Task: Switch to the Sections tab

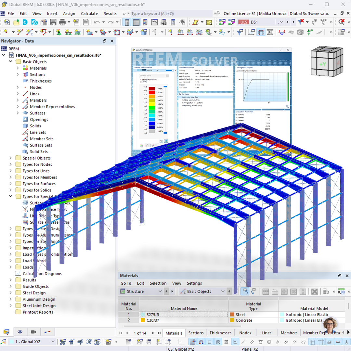Action: (x=196, y=333)
